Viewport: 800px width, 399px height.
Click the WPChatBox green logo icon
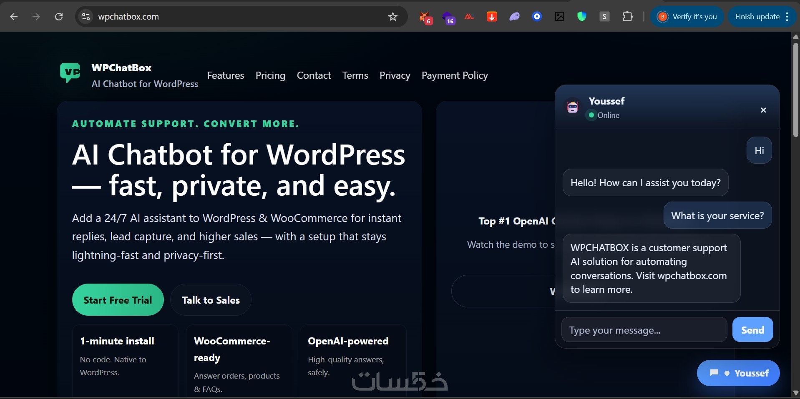point(70,73)
